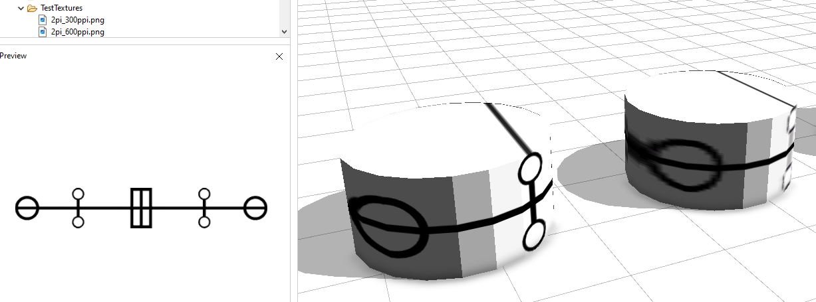
Task: Click the 2pi_600ppi.png file icon
Action: pyautogui.click(x=43, y=31)
